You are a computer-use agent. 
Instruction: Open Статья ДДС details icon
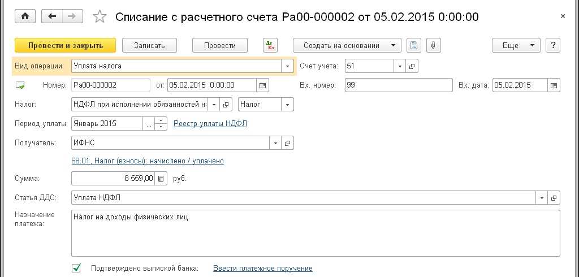coord(554,198)
